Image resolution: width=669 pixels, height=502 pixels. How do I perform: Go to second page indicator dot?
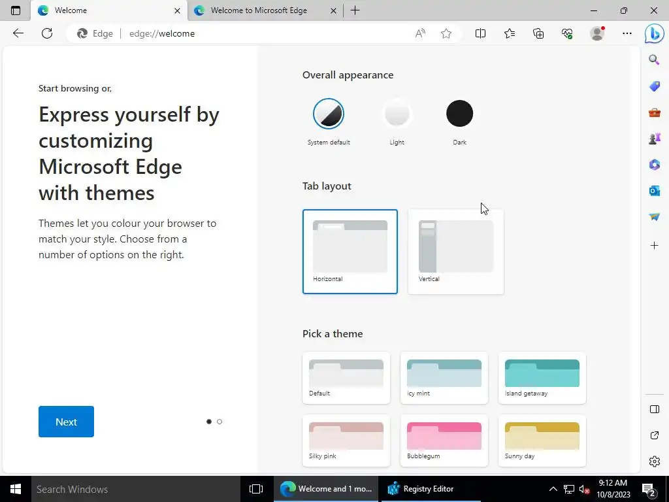220,422
